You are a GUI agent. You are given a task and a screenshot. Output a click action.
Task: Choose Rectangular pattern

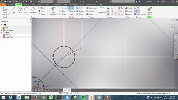point(91,8)
